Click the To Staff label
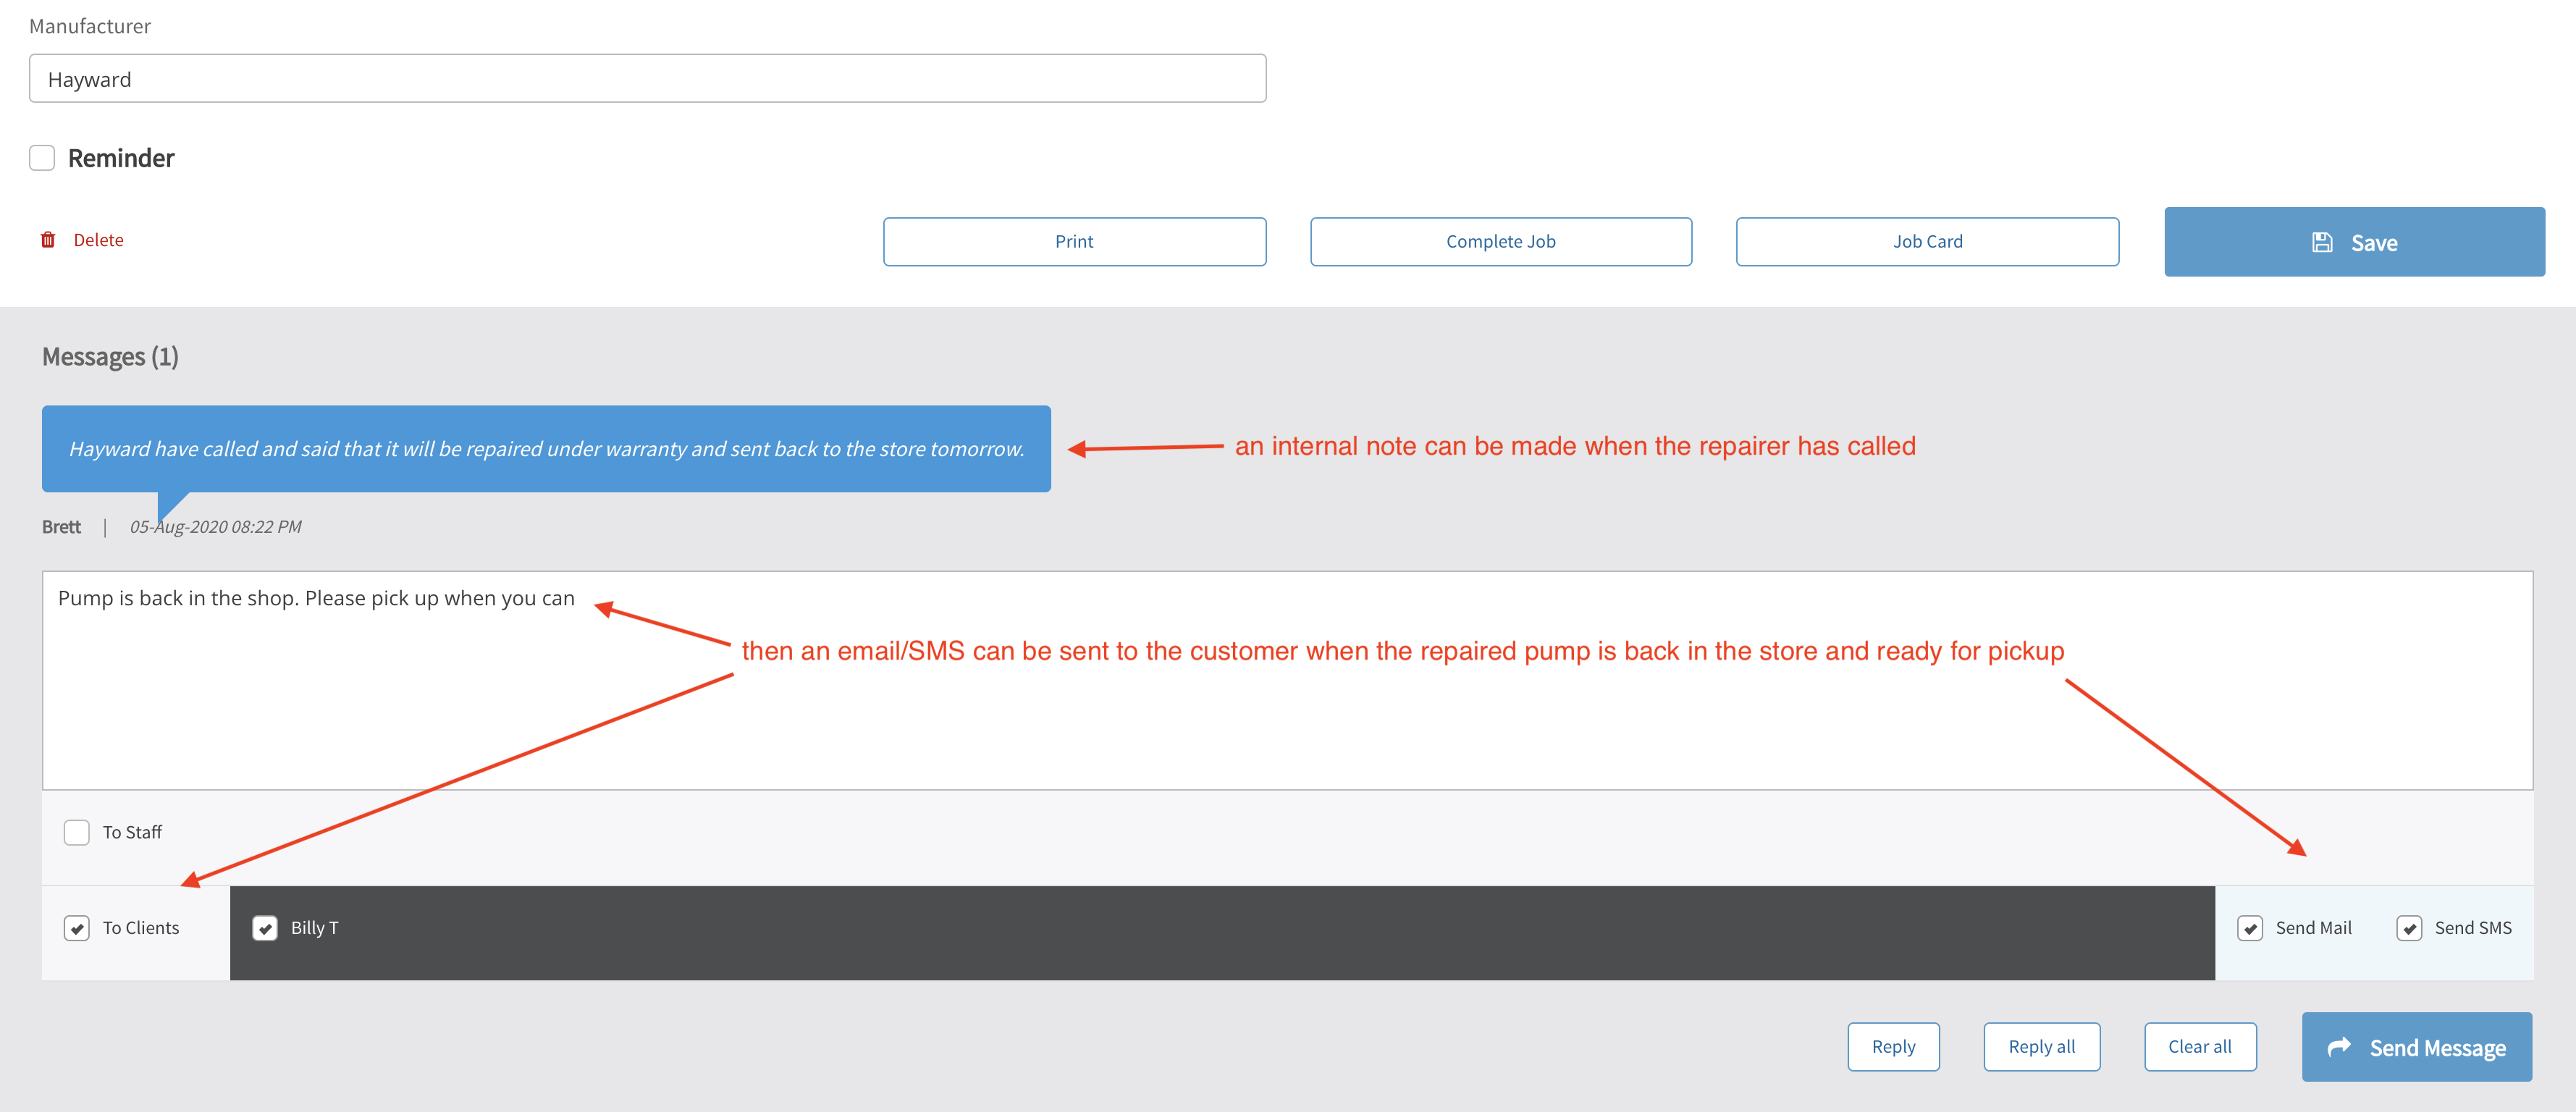Screen dimensions: 2576x1115 pos(132,833)
